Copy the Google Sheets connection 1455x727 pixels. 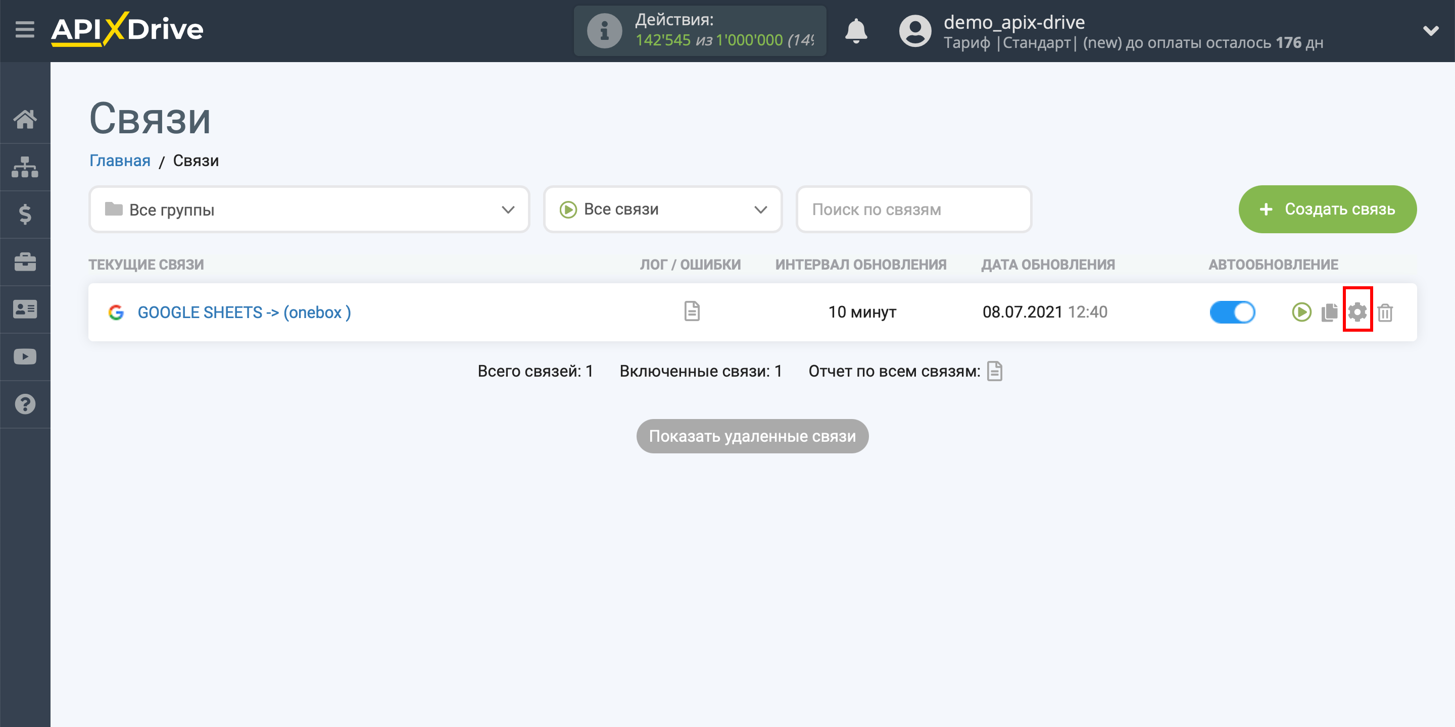point(1330,312)
